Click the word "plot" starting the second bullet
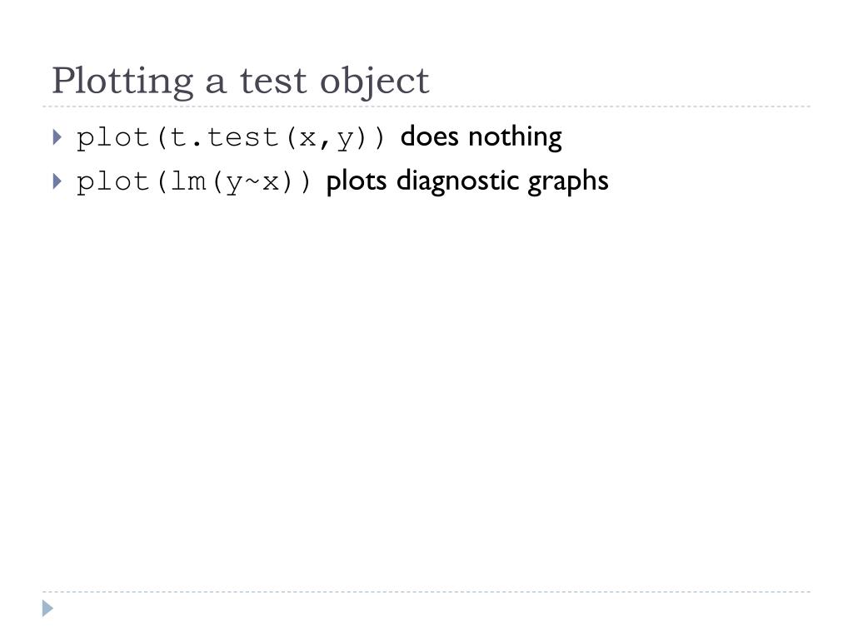853x639 pixels. click(112, 182)
